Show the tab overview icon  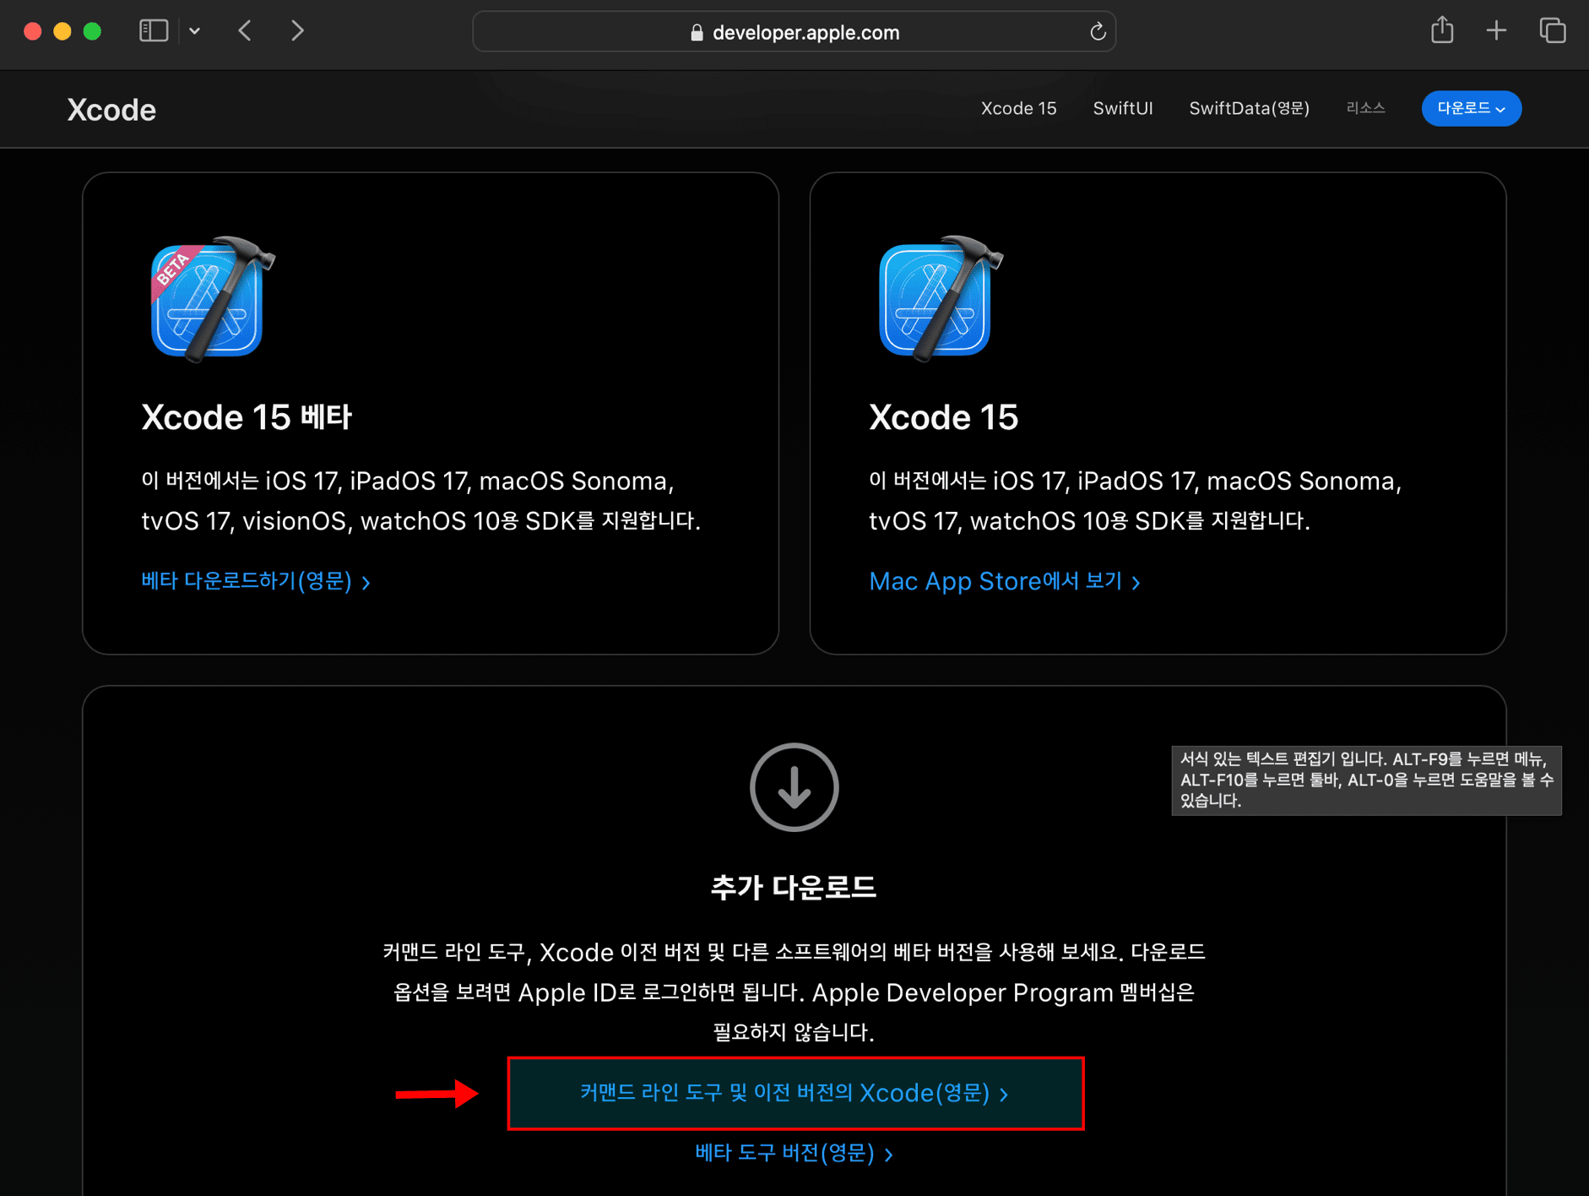pyautogui.click(x=1552, y=31)
